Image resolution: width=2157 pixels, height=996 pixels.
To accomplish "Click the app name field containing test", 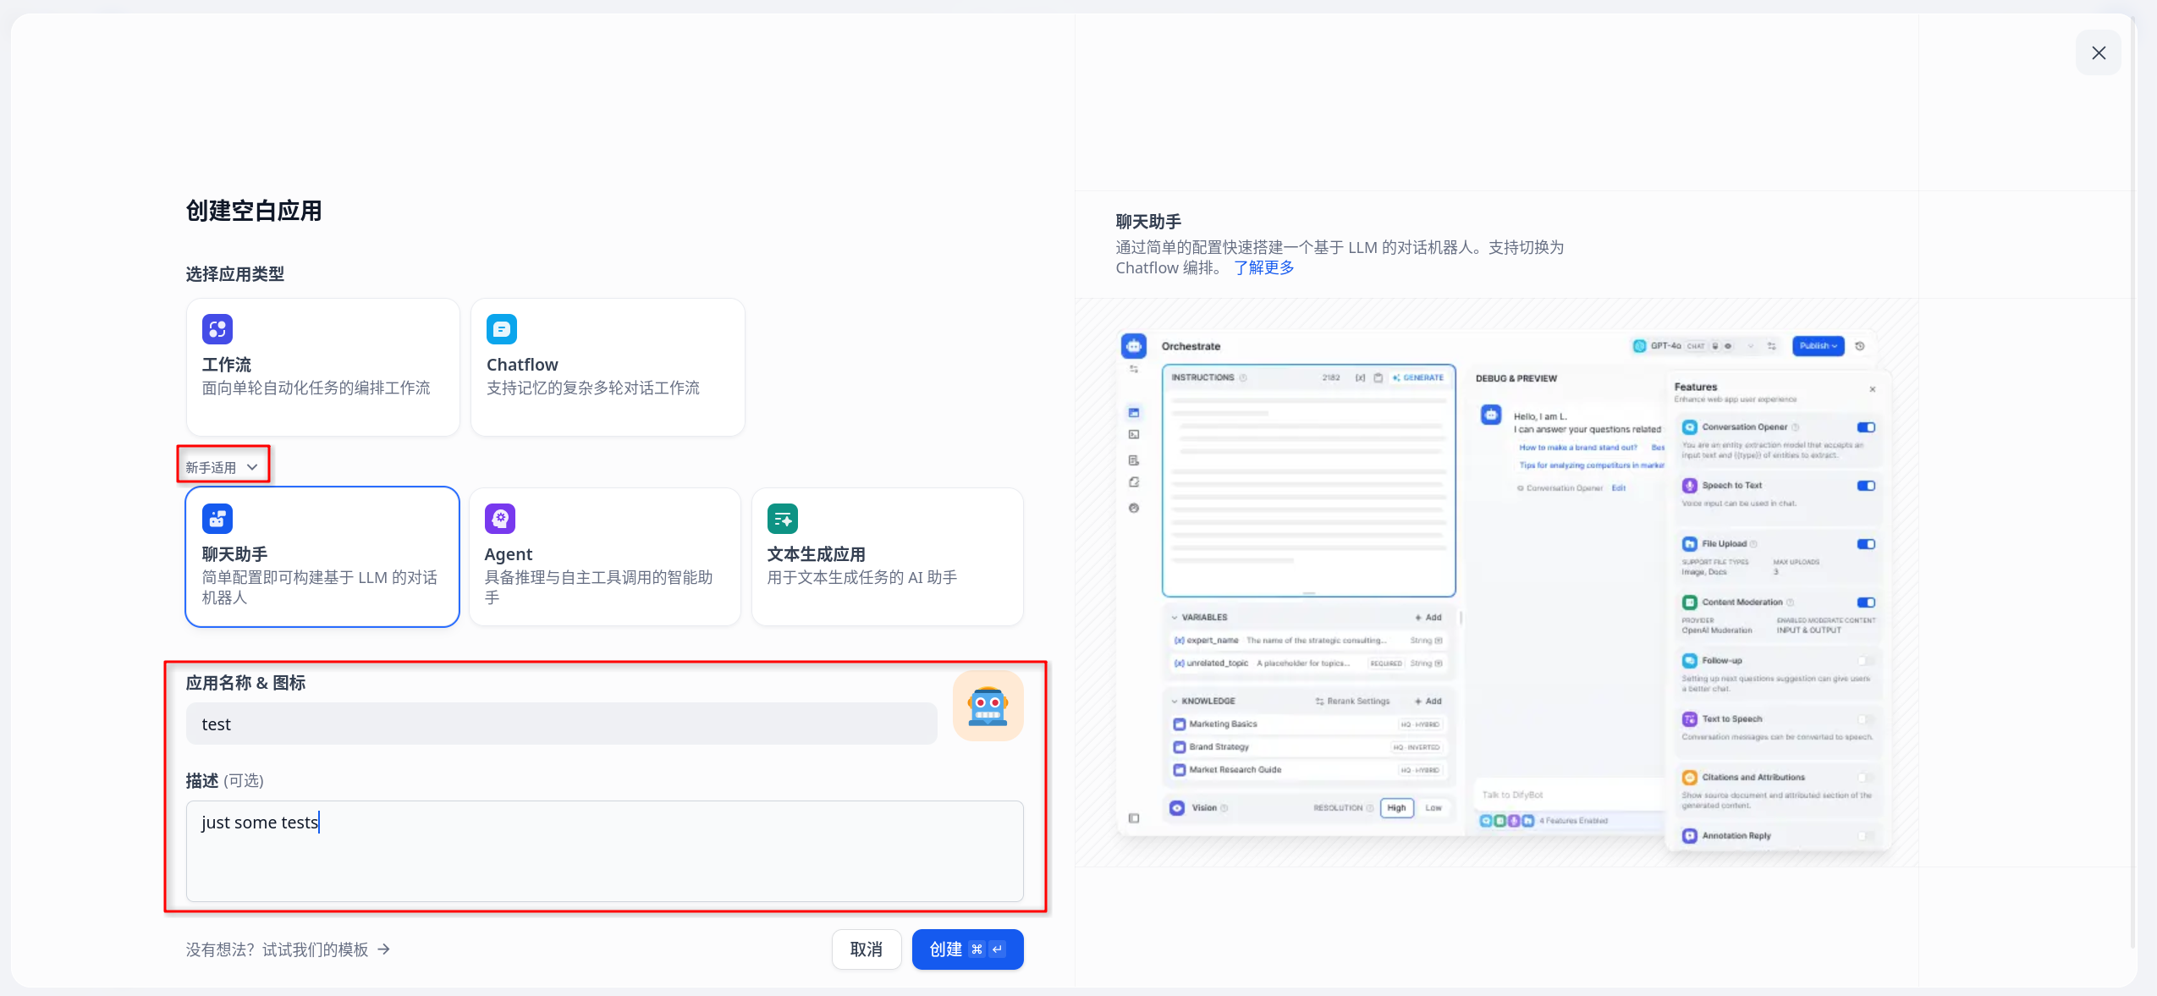I will (561, 724).
